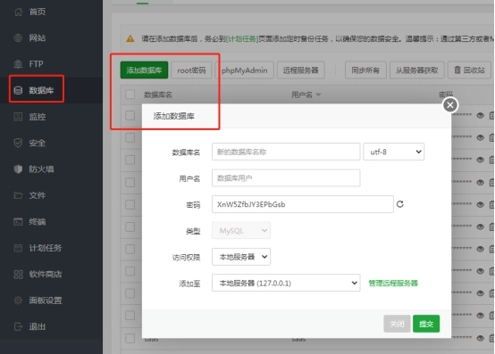The image size is (495, 354).
Task: Click the database icon beside 数据库
Action: coord(18,91)
